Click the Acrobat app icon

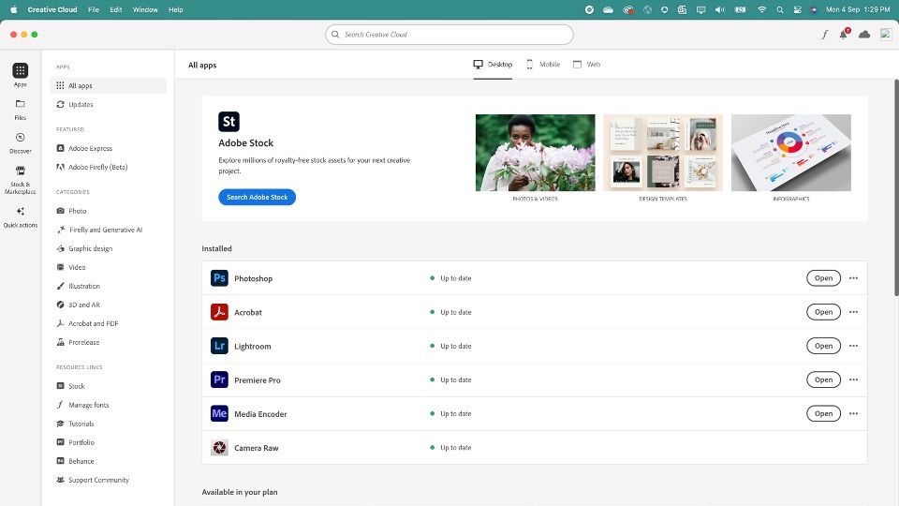tap(219, 312)
